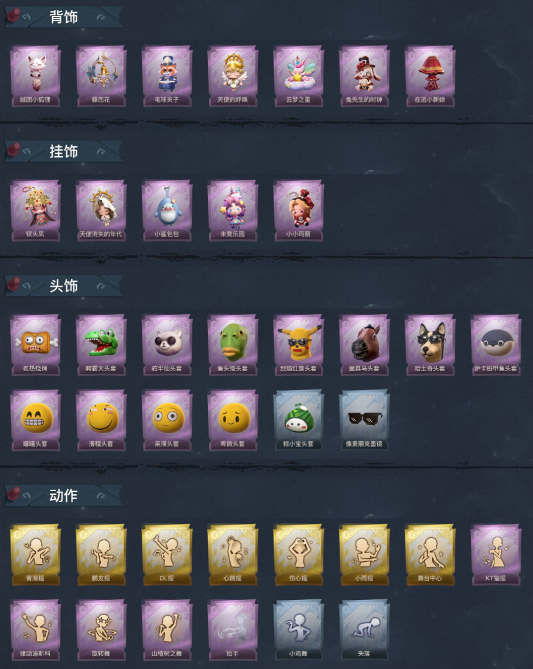Pick the 小鸡舞 dance action
This screenshot has width=533, height=669.
click(x=299, y=630)
